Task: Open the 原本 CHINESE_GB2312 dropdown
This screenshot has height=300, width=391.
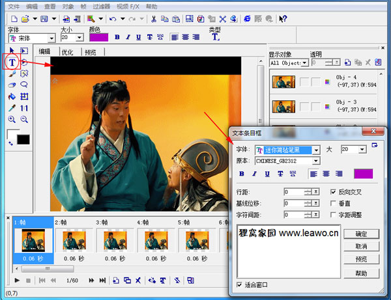Action: click(x=316, y=161)
